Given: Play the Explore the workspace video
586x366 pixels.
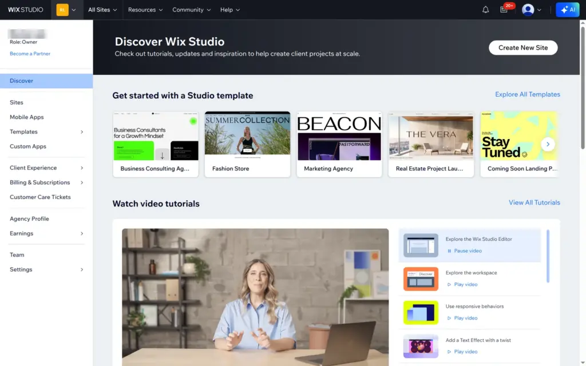Looking at the screenshot, I should tap(462, 284).
